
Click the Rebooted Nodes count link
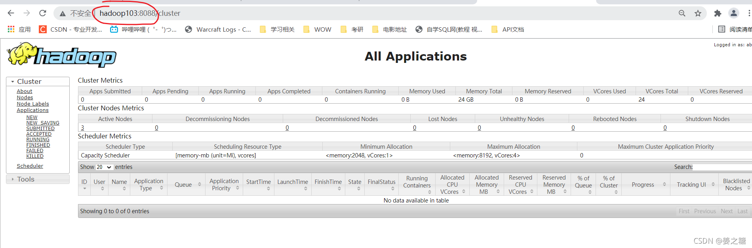click(573, 128)
